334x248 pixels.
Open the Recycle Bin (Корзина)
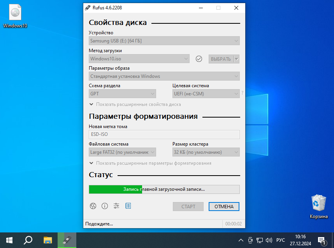tap(318, 201)
